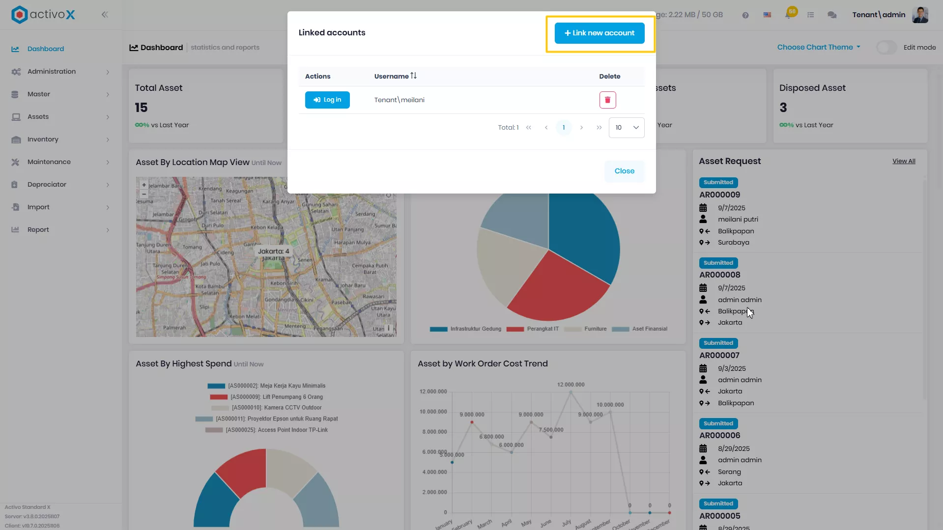Click the admin profile avatar
This screenshot has height=530, width=943.
coord(920,15)
